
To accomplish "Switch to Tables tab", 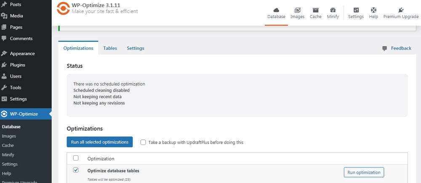I will point(110,48).
